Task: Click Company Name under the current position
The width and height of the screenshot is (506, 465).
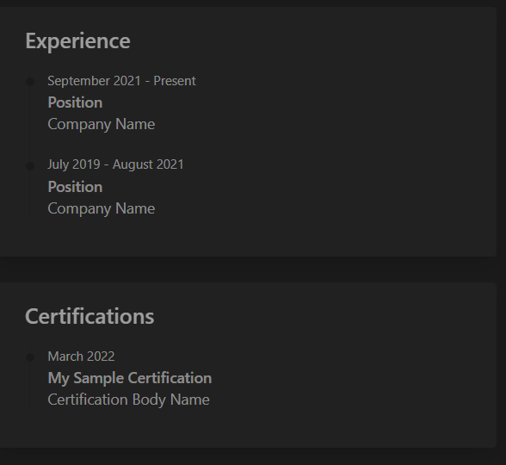Action: point(102,125)
